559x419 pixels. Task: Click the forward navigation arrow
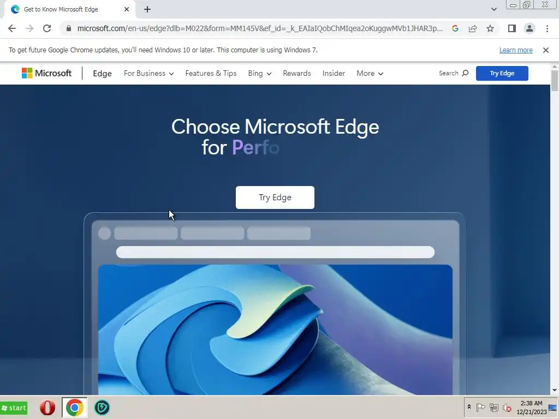(29, 28)
